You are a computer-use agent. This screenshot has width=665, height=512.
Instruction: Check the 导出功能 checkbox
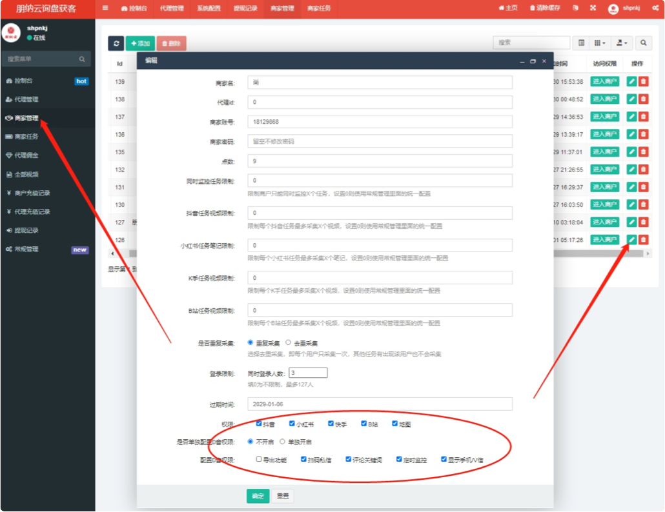pyautogui.click(x=259, y=459)
